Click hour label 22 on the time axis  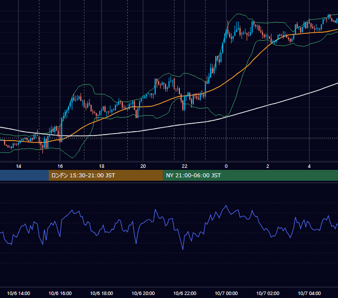[184, 166]
